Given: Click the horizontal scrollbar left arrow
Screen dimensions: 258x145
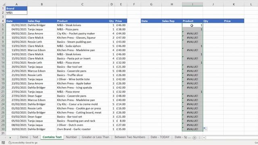Looking at the screenshot, I should pos(204,137).
